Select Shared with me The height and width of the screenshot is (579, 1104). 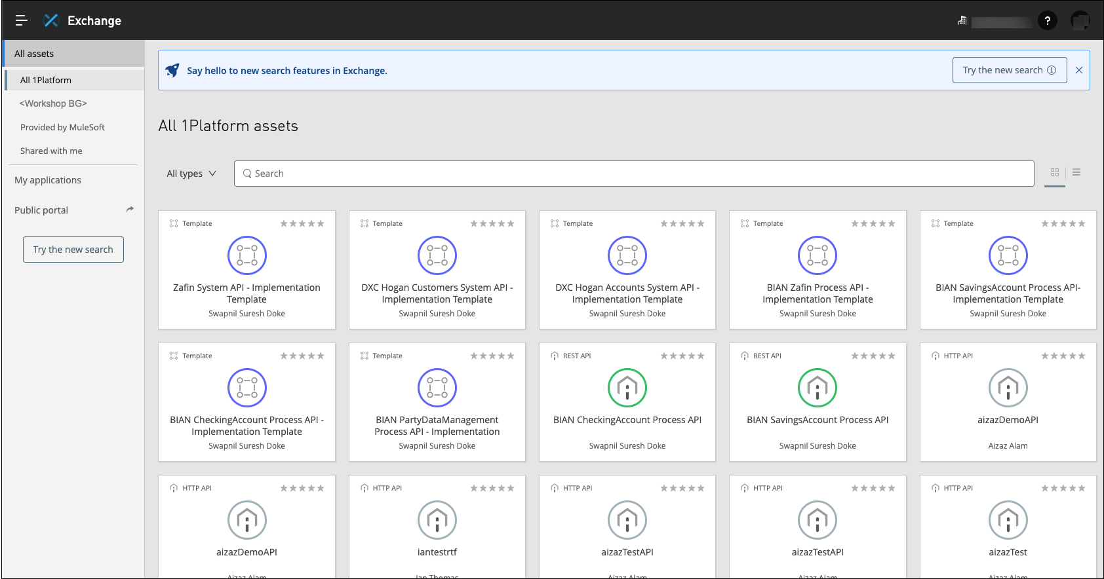51,151
